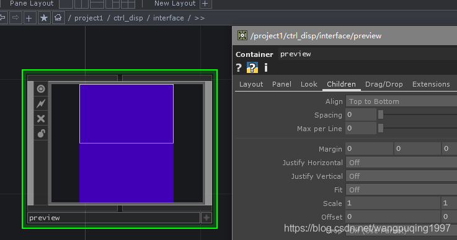Navigate to ctrl_disp in the path bar
The width and height of the screenshot is (457, 240).
tap(128, 18)
